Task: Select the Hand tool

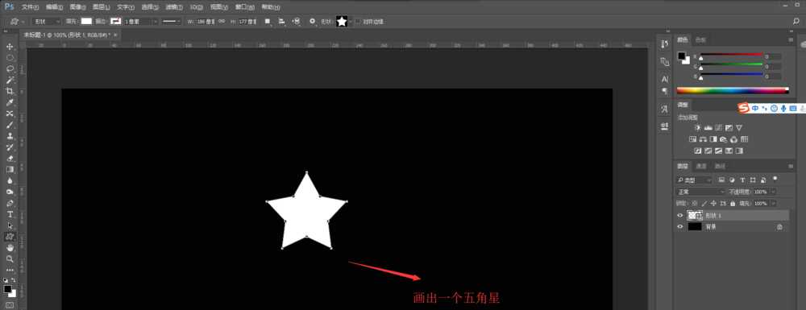Action: pyautogui.click(x=10, y=248)
